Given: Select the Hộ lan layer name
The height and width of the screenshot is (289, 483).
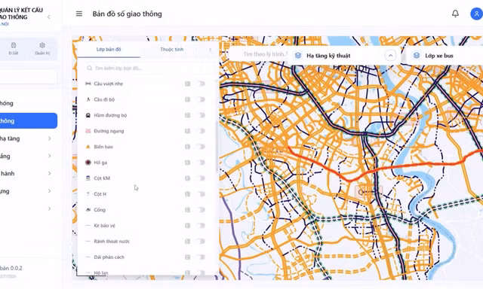Looking at the screenshot, I should pos(101,272).
